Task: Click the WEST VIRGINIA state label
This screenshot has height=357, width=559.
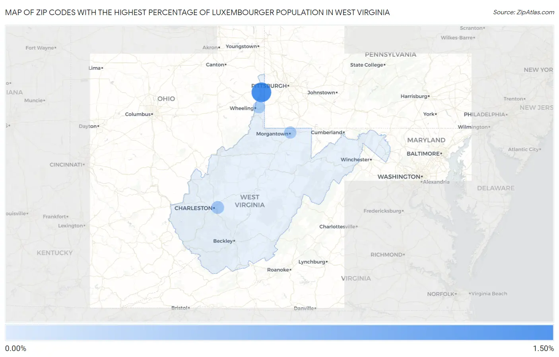Action: 250,201
